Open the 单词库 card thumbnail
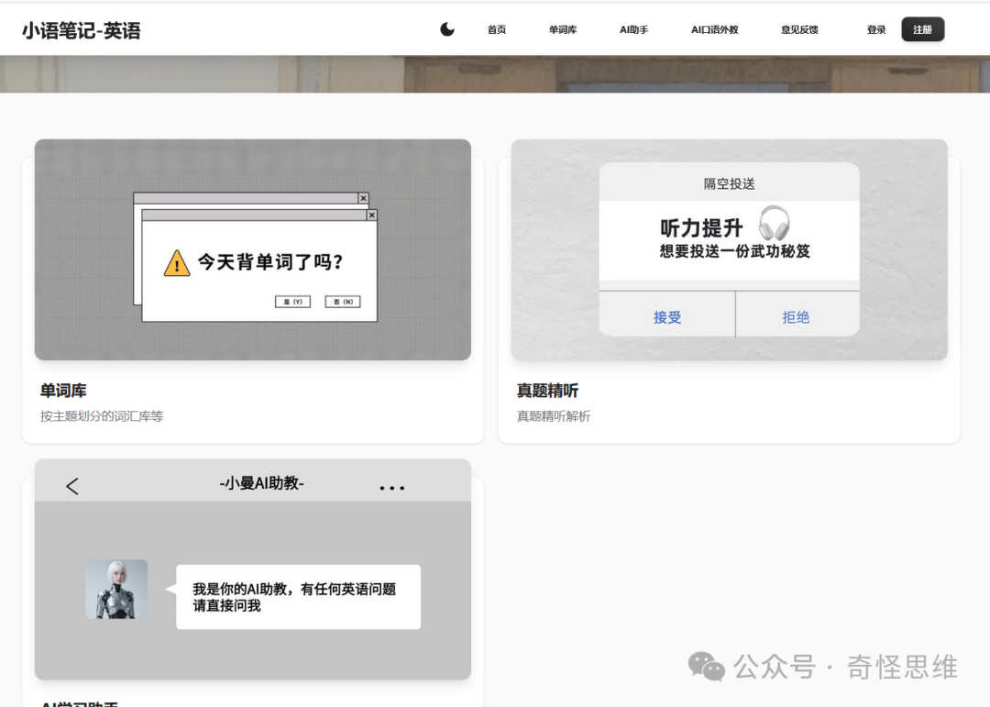Viewport: 990px width, 707px height. pos(252,249)
